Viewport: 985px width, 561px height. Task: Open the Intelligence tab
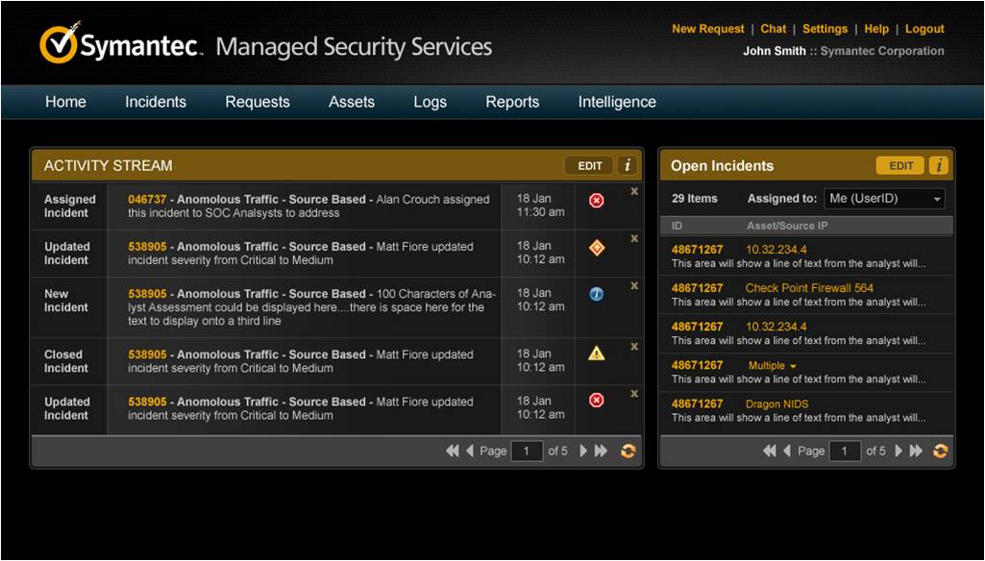618,103
